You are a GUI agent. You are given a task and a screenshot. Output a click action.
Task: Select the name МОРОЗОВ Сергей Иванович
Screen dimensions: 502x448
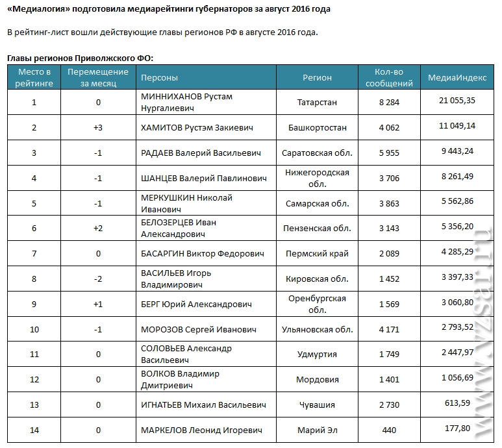[x=199, y=330]
